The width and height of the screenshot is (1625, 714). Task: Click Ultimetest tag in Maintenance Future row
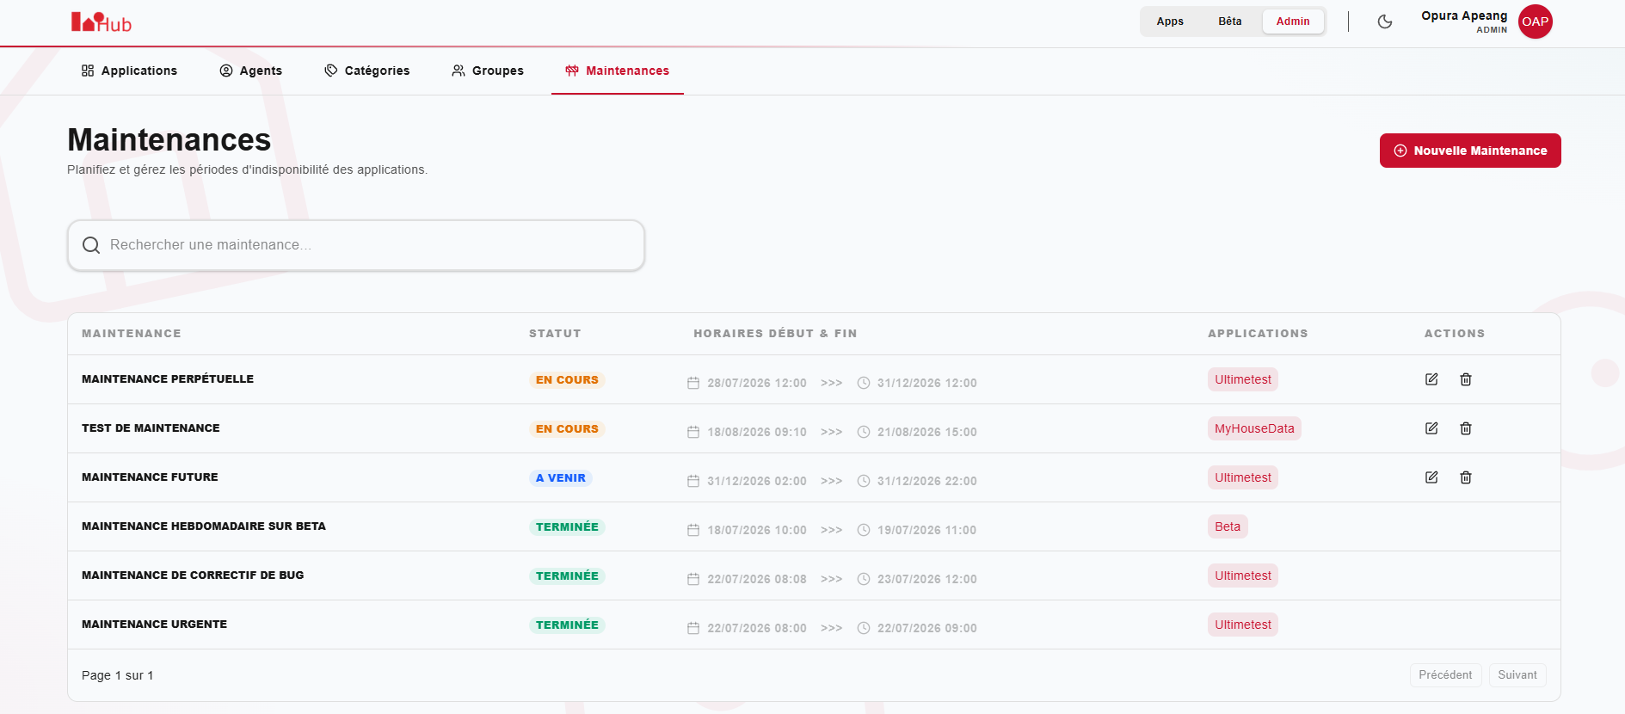coord(1243,477)
